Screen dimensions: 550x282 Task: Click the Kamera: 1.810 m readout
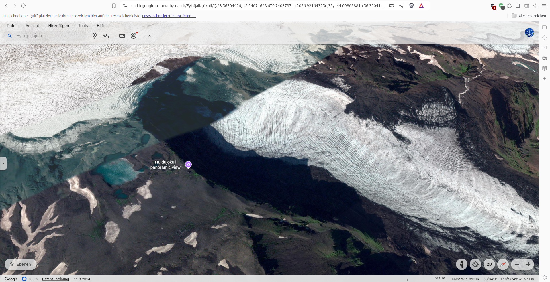(465, 279)
